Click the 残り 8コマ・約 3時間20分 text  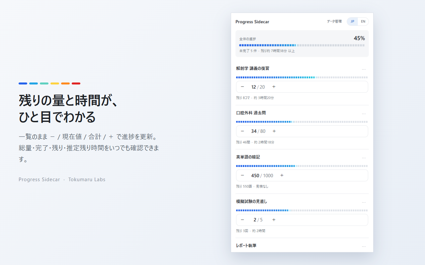coord(255,98)
